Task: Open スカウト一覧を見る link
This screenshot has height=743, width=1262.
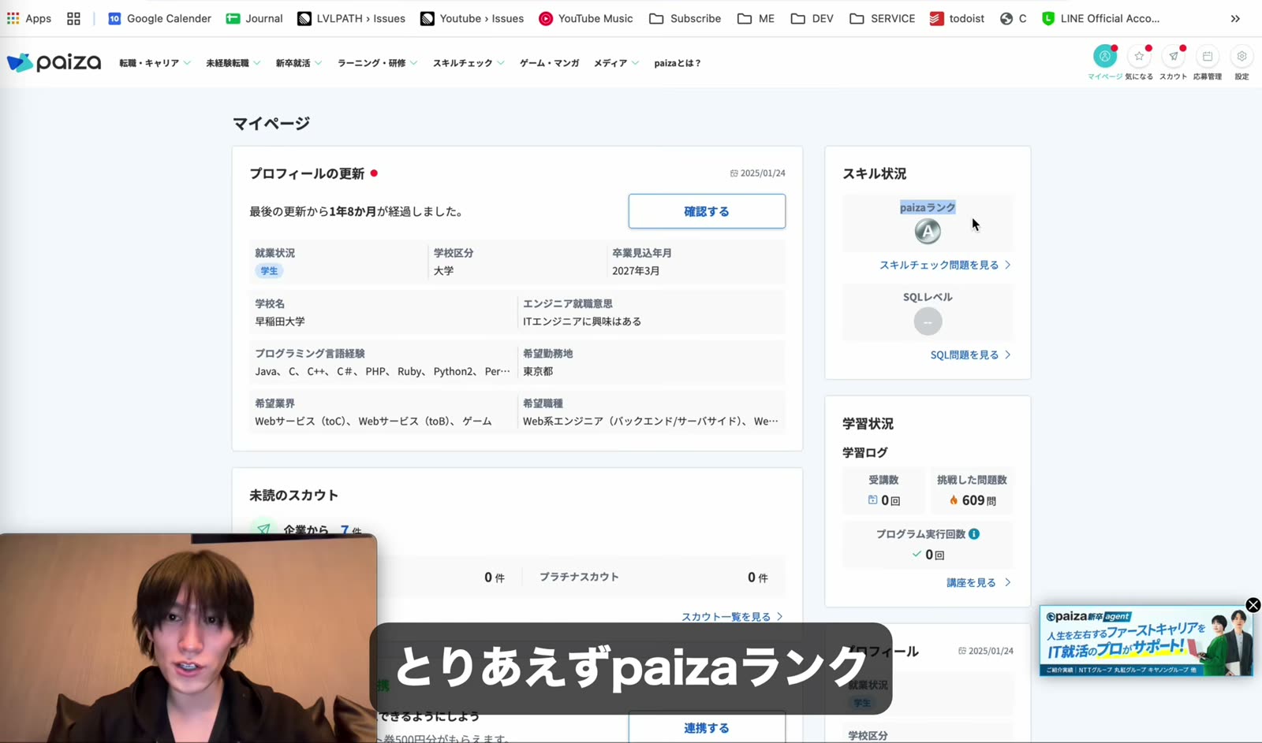Action: point(732,616)
